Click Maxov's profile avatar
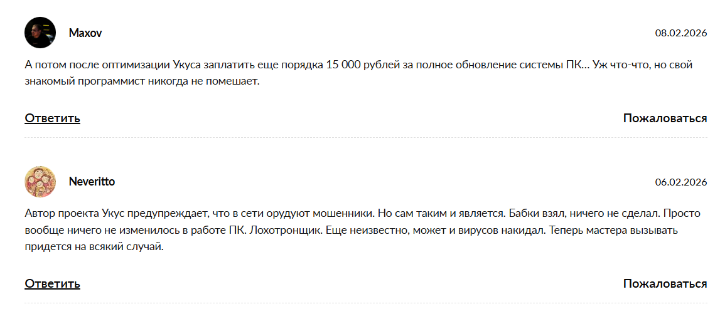Screen dimensions: 720x314 (40, 33)
